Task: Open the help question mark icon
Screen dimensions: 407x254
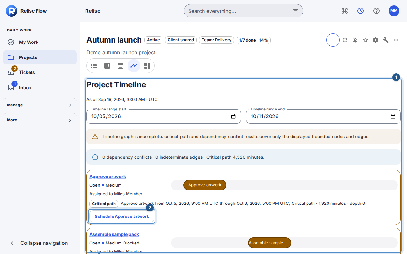Action: tap(376, 11)
